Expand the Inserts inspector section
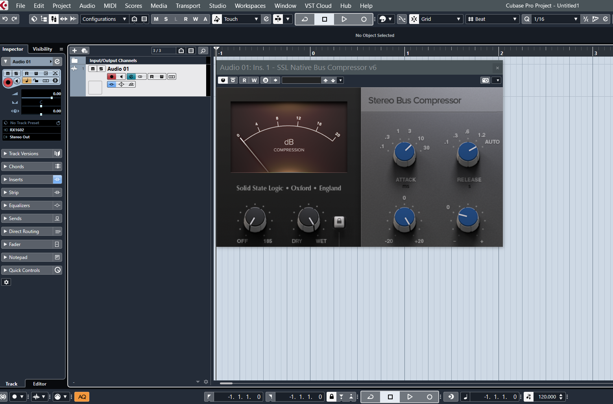Viewport: 613px width, 404px height. click(27, 180)
